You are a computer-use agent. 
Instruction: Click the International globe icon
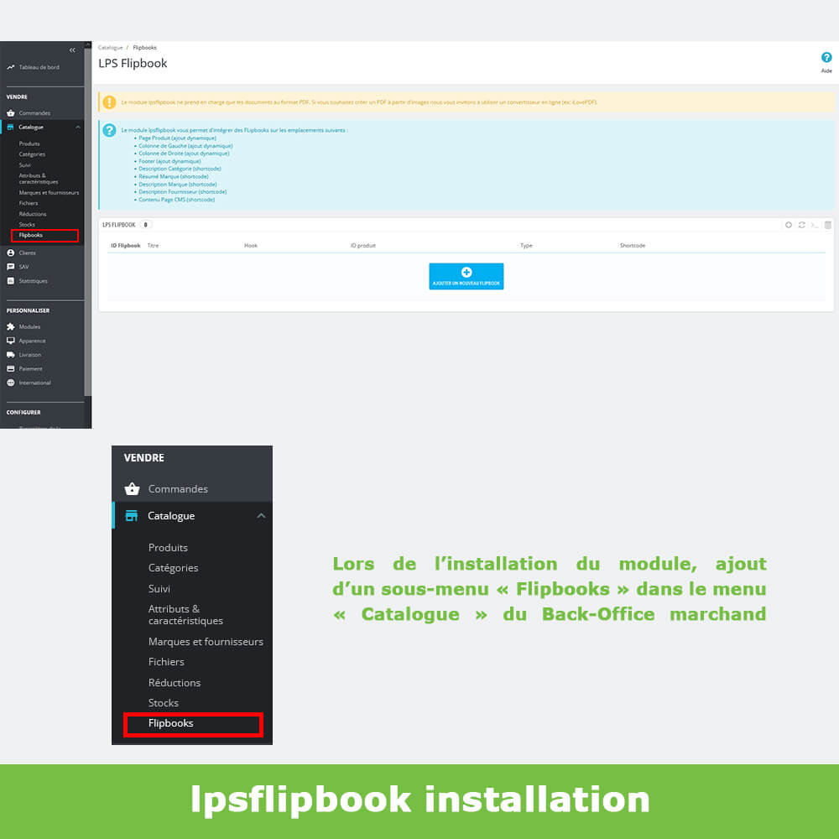pyautogui.click(x=10, y=383)
